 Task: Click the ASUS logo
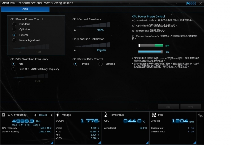(8, 3)
